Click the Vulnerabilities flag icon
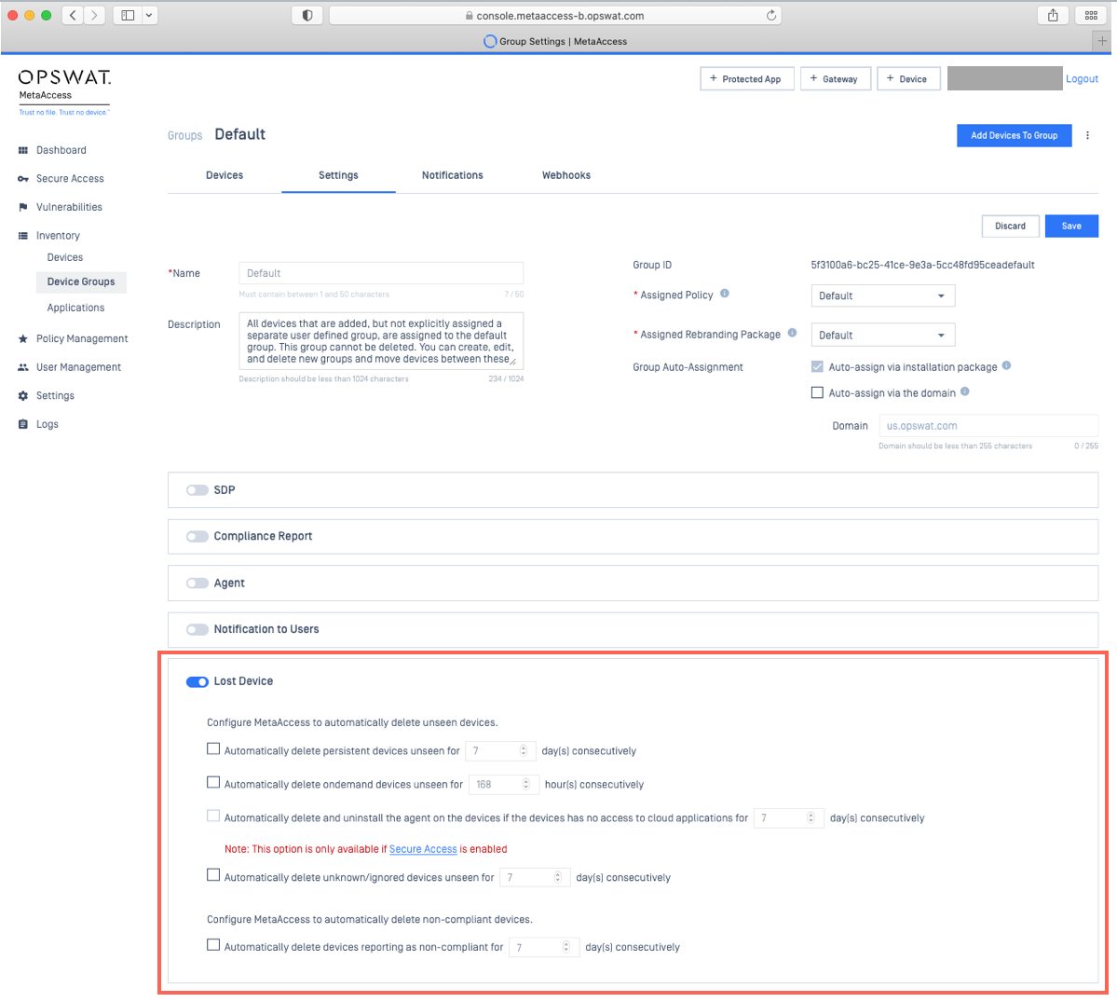Image resolution: width=1117 pixels, height=1002 pixels. point(22,207)
